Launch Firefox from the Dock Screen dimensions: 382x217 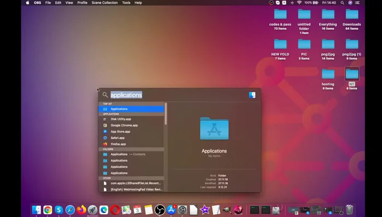[x=81, y=210]
